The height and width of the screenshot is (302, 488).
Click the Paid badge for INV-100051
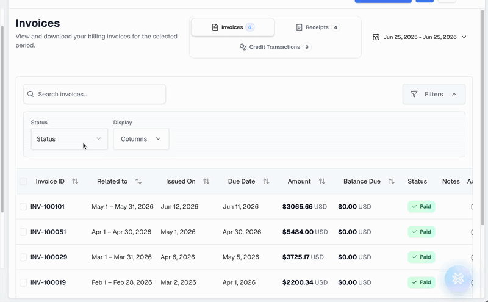click(x=422, y=232)
